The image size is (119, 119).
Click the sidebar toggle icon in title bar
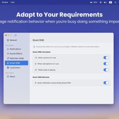tap(16, 35)
